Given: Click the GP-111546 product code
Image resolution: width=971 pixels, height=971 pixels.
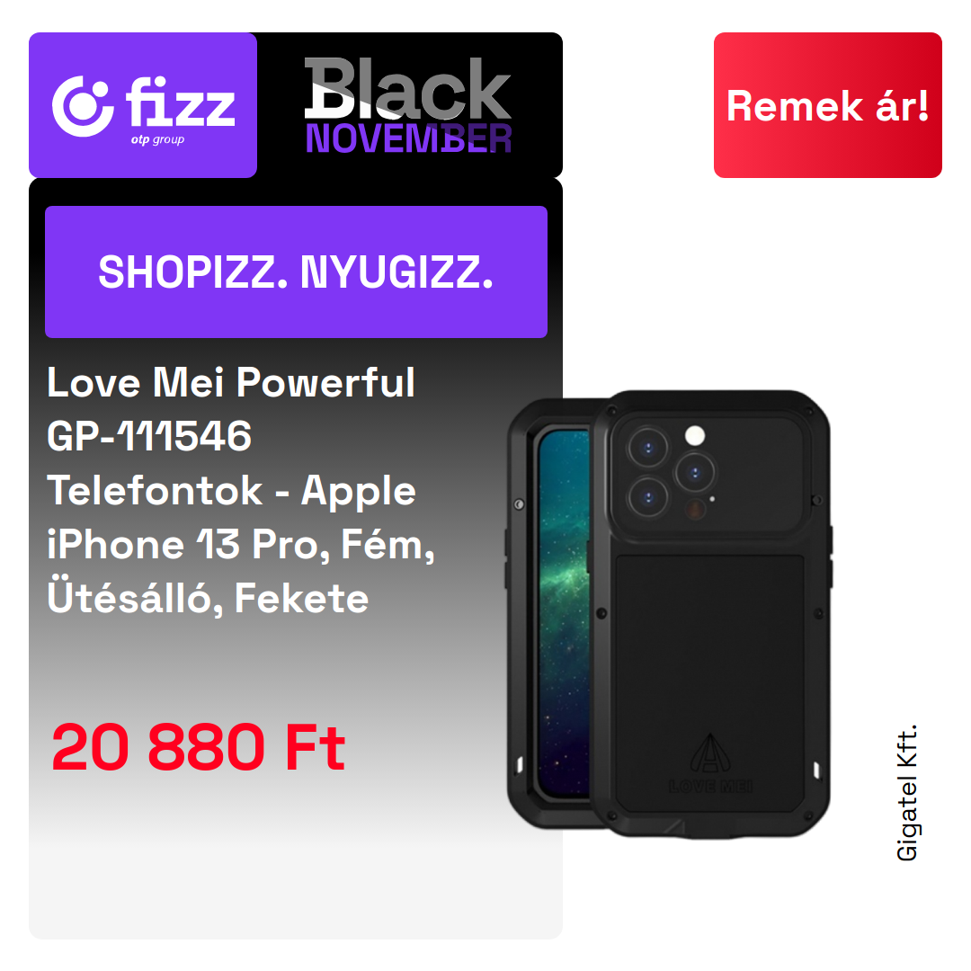Looking at the screenshot, I should click(x=149, y=436).
